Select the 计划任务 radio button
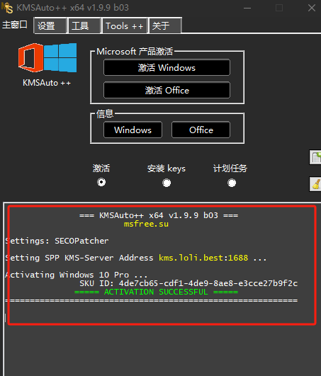 pyautogui.click(x=232, y=183)
